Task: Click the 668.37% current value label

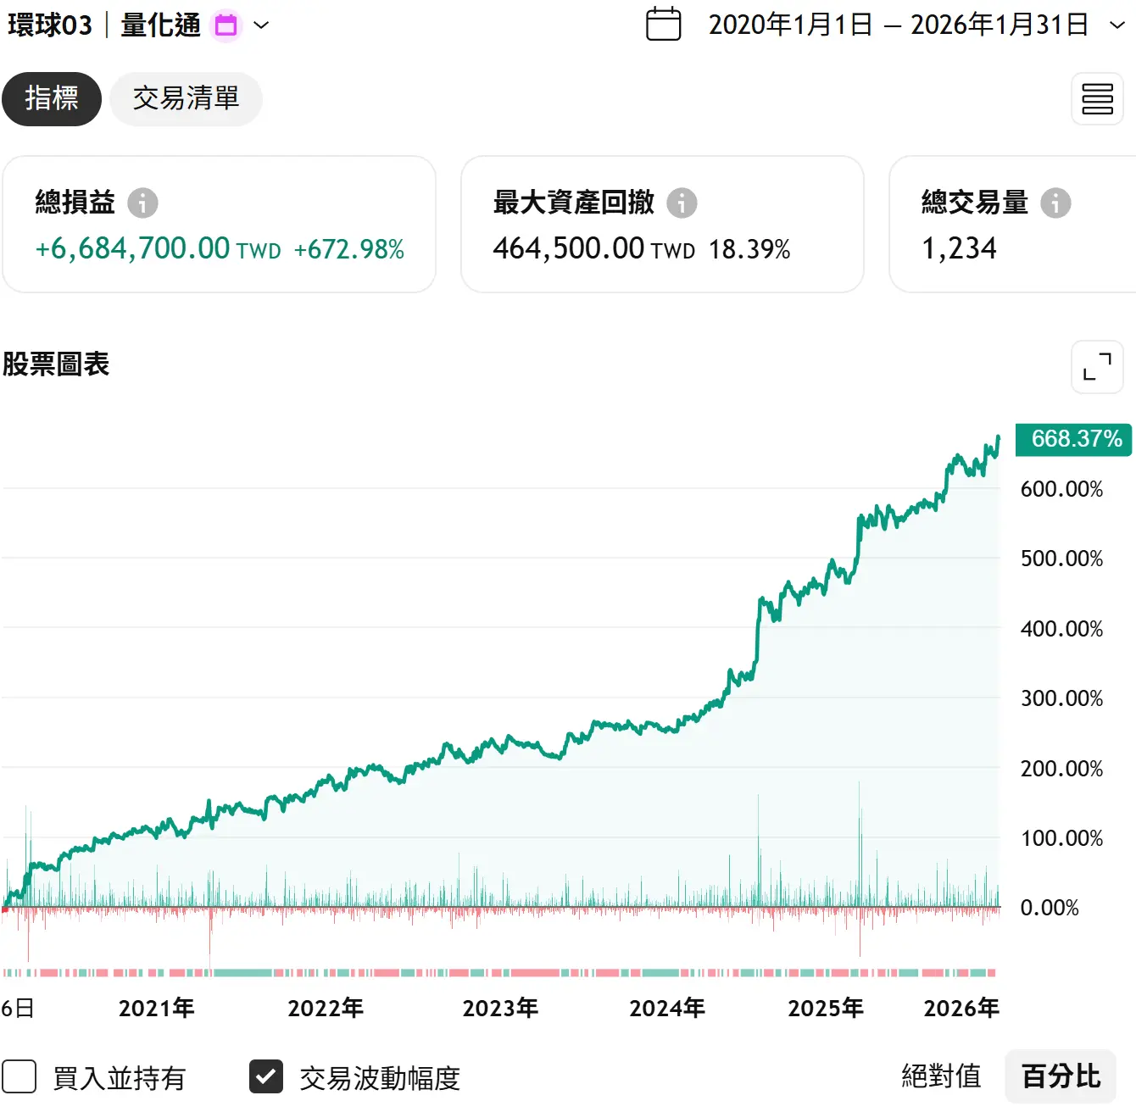Action: (1074, 439)
